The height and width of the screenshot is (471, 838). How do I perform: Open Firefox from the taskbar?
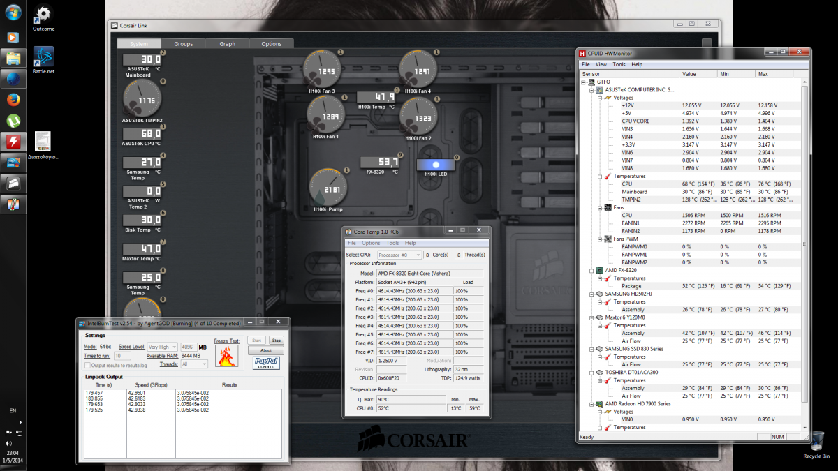[13, 99]
